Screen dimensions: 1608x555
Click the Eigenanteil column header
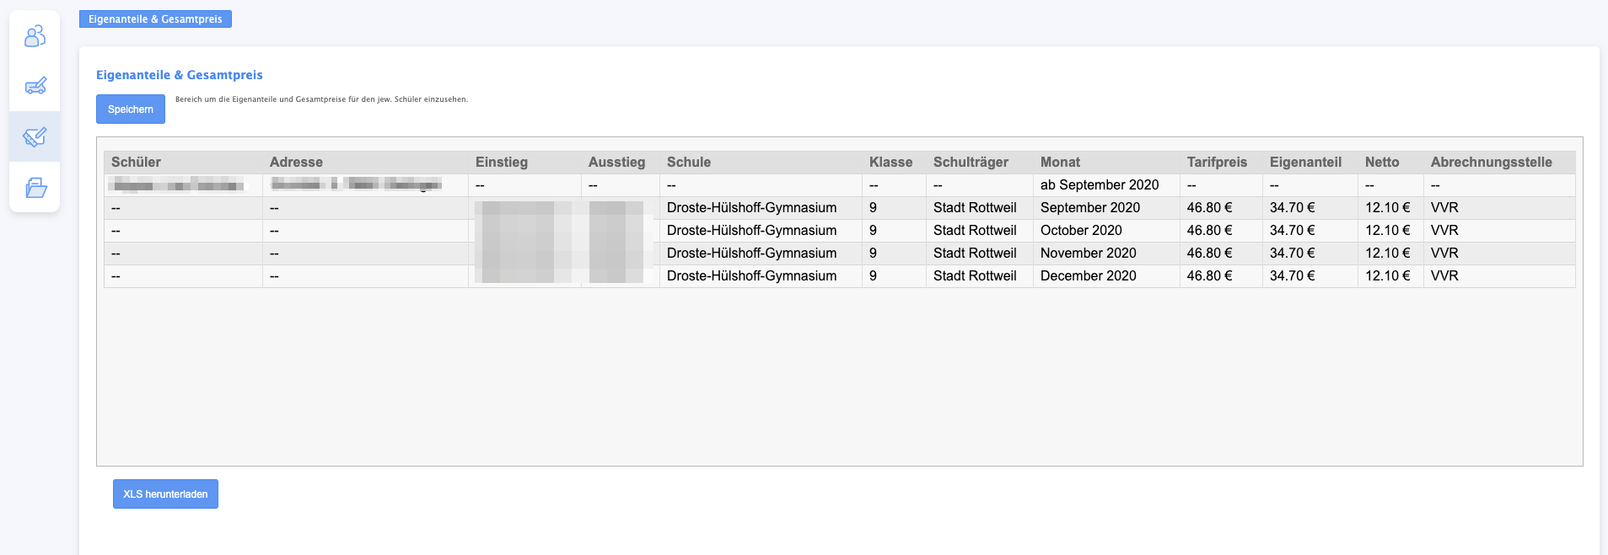pos(1305,162)
